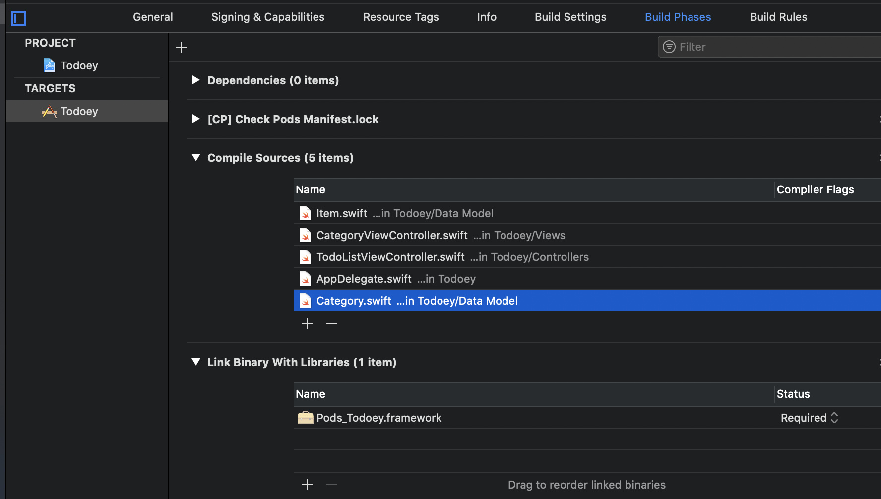Screen dimensions: 881x499
Task: Select the Todoey project icon in sidebar
Action: (49, 65)
